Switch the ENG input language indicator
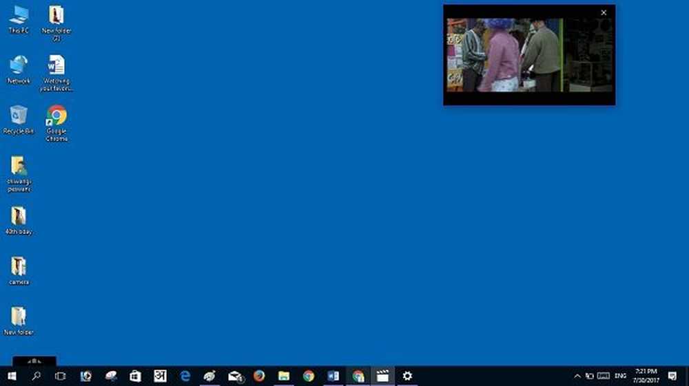The height and width of the screenshot is (386, 689). tap(620, 376)
